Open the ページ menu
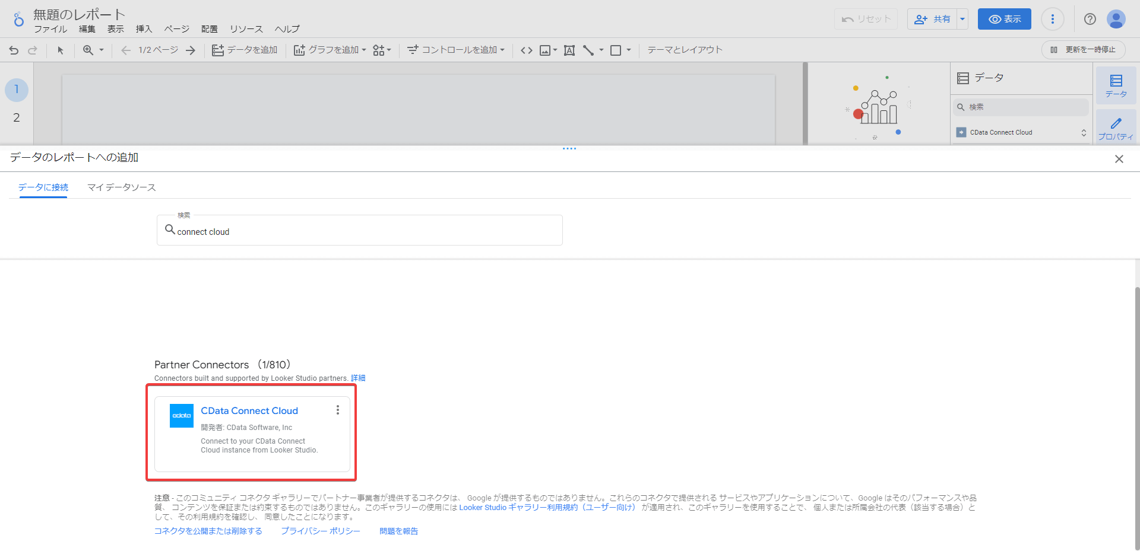1140x551 pixels. click(177, 29)
